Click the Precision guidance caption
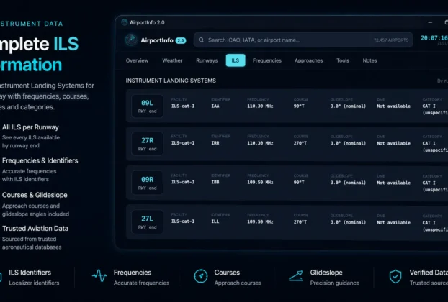Image resolution: width=448 pixels, height=302 pixels. pyautogui.click(x=335, y=283)
